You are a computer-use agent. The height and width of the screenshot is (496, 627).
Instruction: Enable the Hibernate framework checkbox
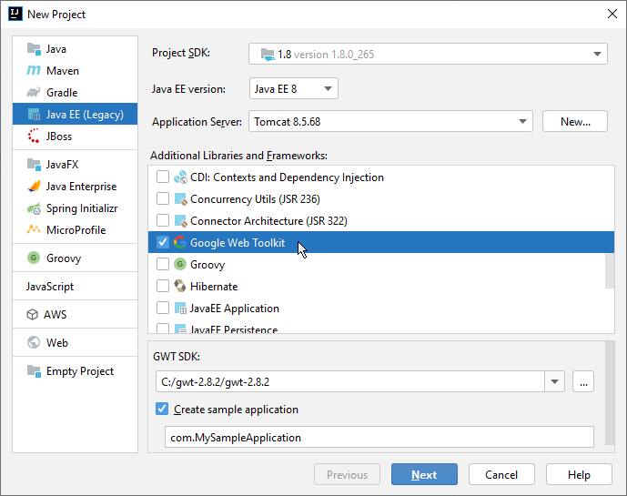[163, 287]
